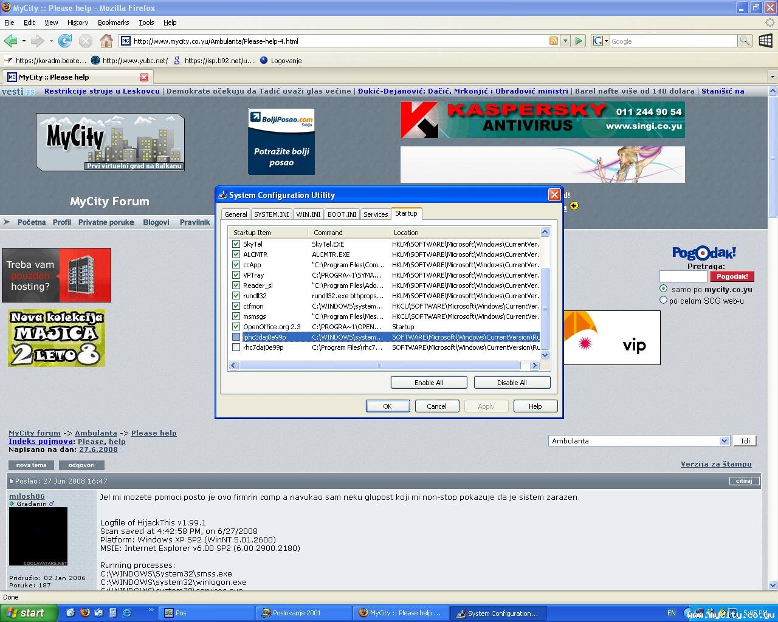Switch to the Services tab
Screen dimensions: 778x622
tap(376, 214)
